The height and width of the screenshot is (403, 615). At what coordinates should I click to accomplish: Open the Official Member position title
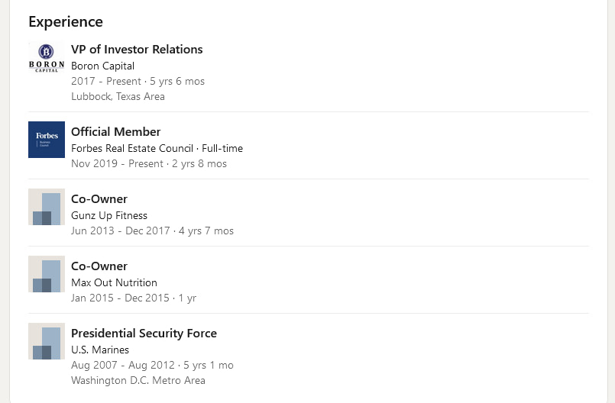(x=115, y=132)
